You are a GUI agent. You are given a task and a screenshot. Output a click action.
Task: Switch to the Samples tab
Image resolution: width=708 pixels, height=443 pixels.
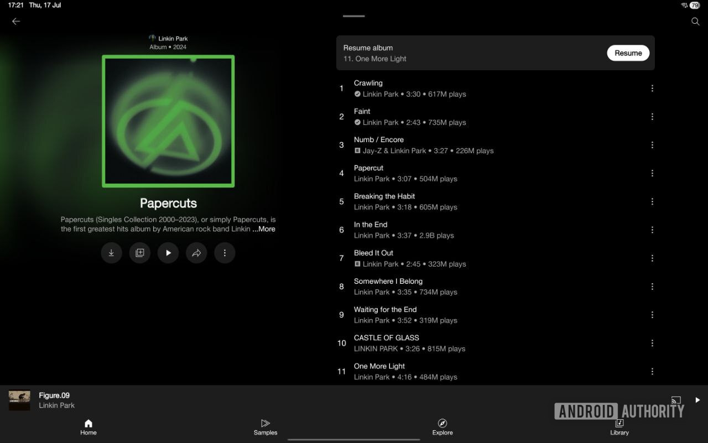(x=265, y=427)
